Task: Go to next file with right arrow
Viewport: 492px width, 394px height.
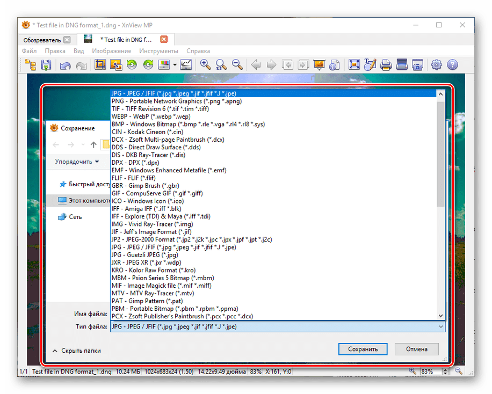Action: click(271, 65)
